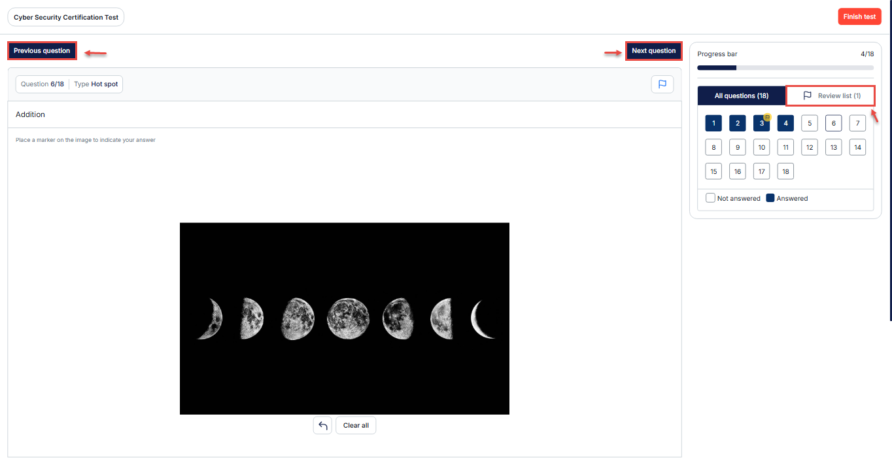Click the full moon in the image

pos(344,318)
